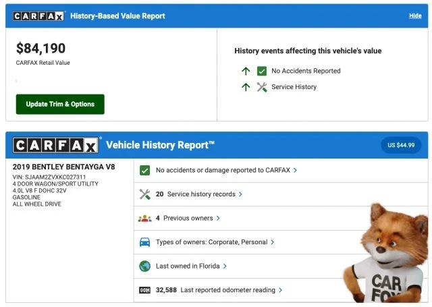Click the 4 DOOR WAGON/SPORT UTILITY text
This screenshot has width=432, height=307.
[55, 184]
